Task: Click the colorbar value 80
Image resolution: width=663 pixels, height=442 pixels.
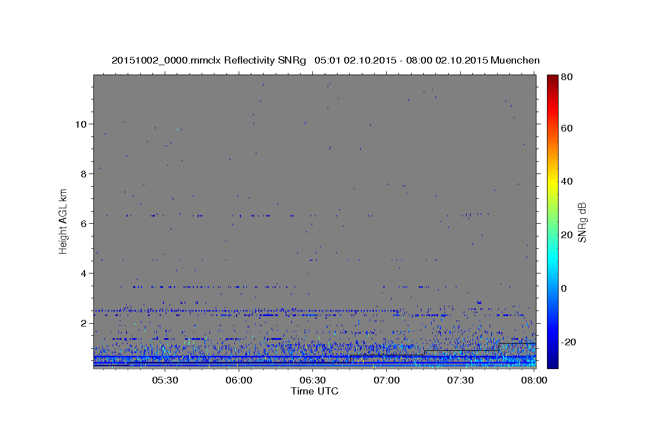Action: tap(567, 77)
